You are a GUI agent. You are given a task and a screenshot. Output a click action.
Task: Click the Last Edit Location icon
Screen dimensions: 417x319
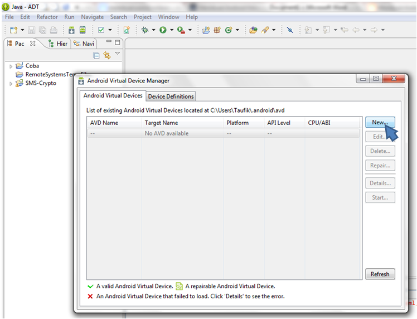click(x=345, y=30)
